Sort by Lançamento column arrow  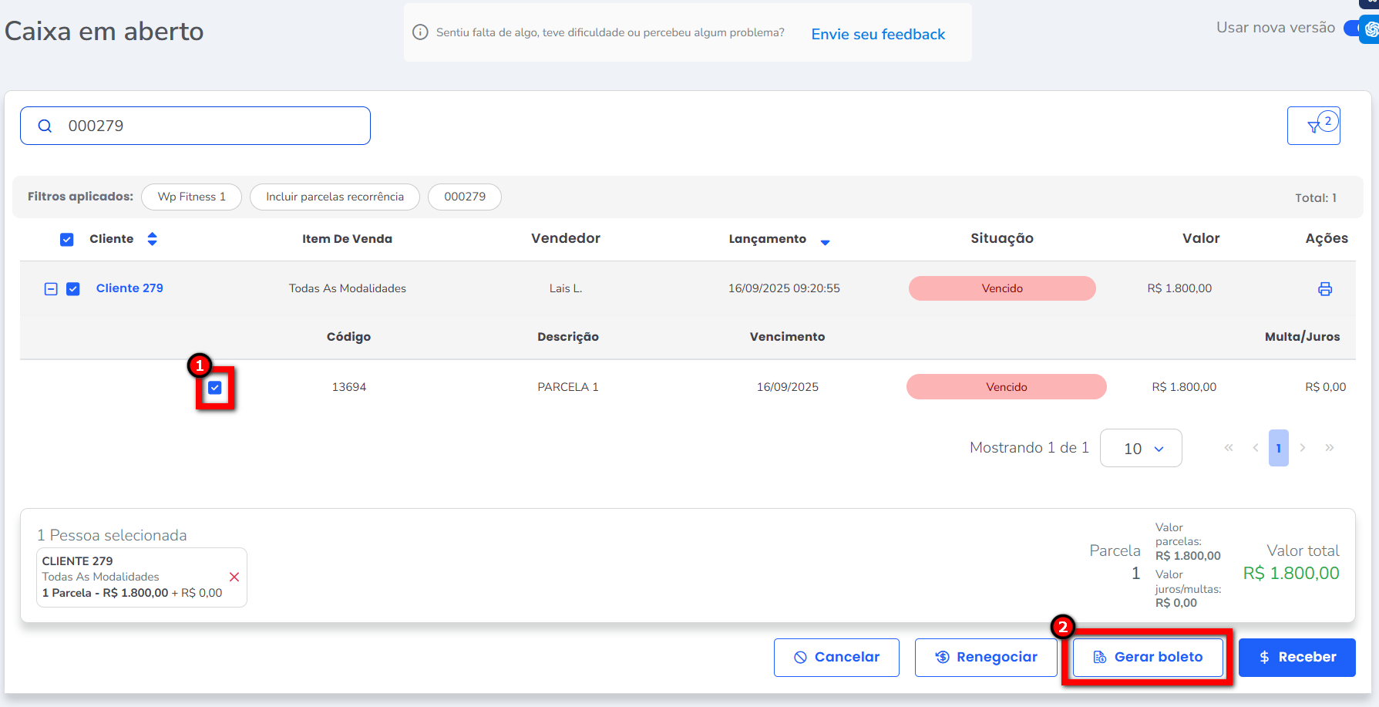825,241
